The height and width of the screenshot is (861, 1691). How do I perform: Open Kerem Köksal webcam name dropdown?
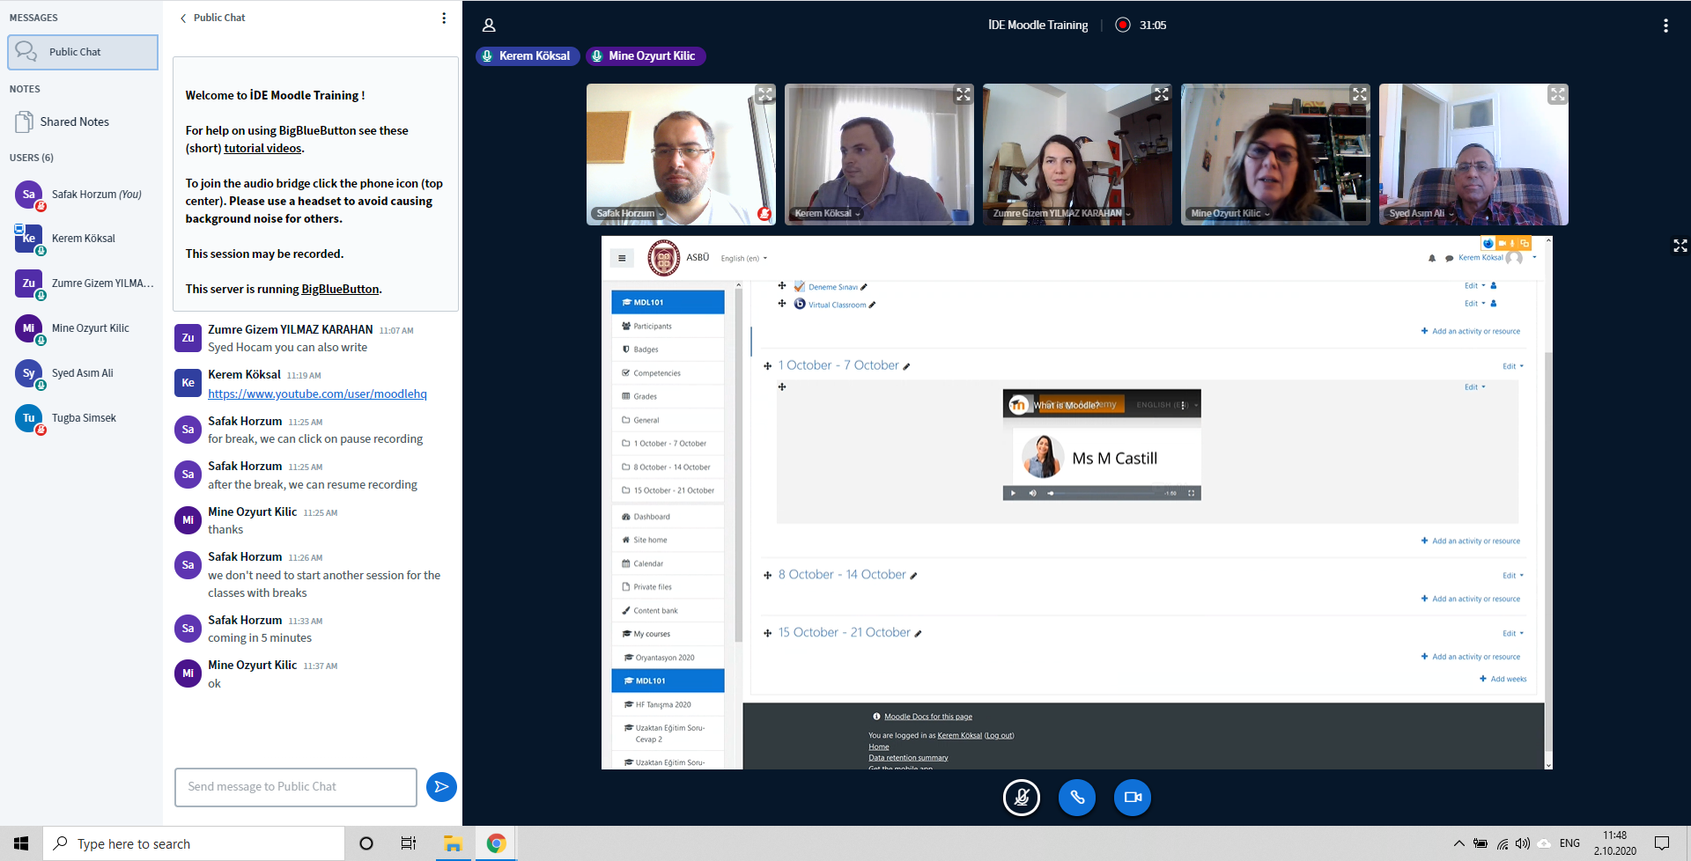[x=827, y=213]
